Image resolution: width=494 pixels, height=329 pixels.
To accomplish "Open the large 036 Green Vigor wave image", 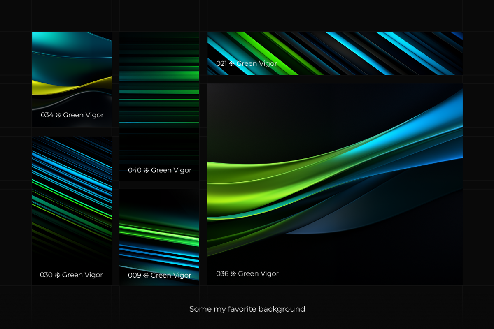I will click(x=335, y=184).
